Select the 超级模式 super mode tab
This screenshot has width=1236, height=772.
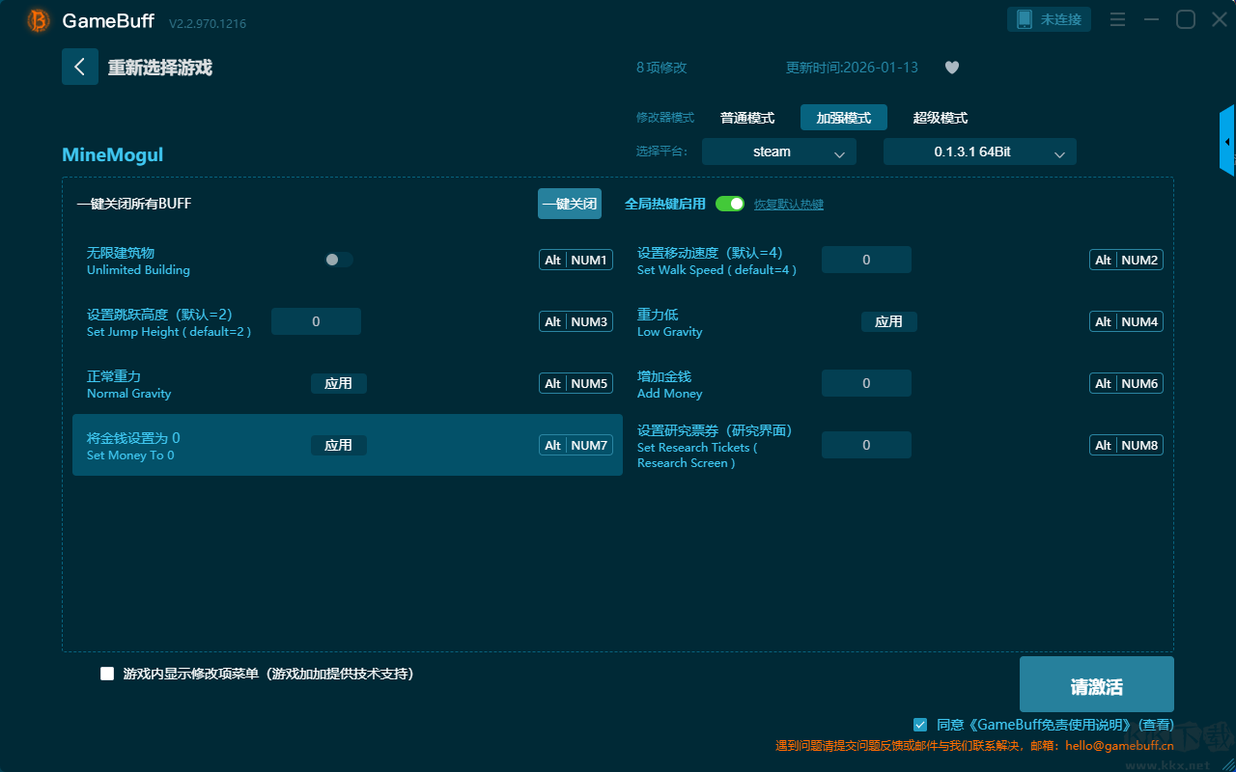(x=940, y=118)
